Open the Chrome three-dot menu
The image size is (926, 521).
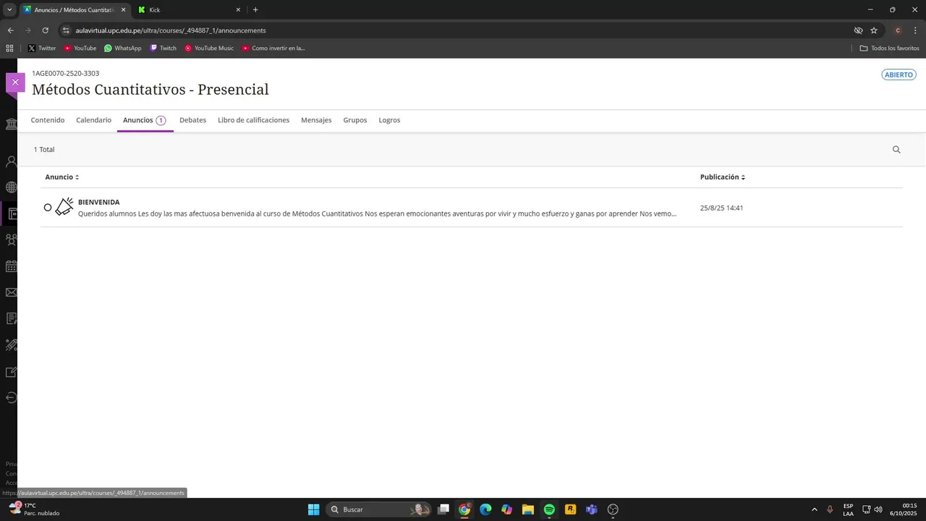pyautogui.click(x=914, y=30)
